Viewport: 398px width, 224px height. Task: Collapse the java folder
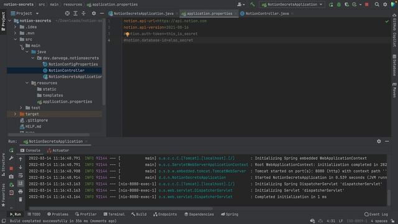pyautogui.click(x=27, y=52)
